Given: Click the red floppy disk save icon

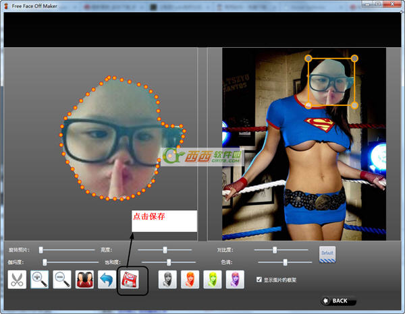Looking at the screenshot, I should (x=129, y=280).
